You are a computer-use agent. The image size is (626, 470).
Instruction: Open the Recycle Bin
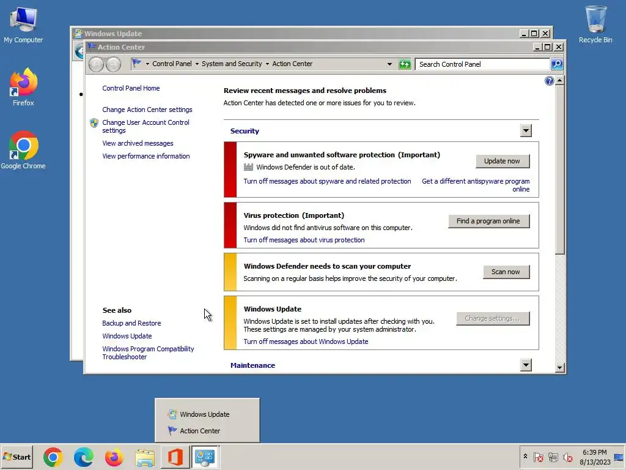tap(595, 24)
